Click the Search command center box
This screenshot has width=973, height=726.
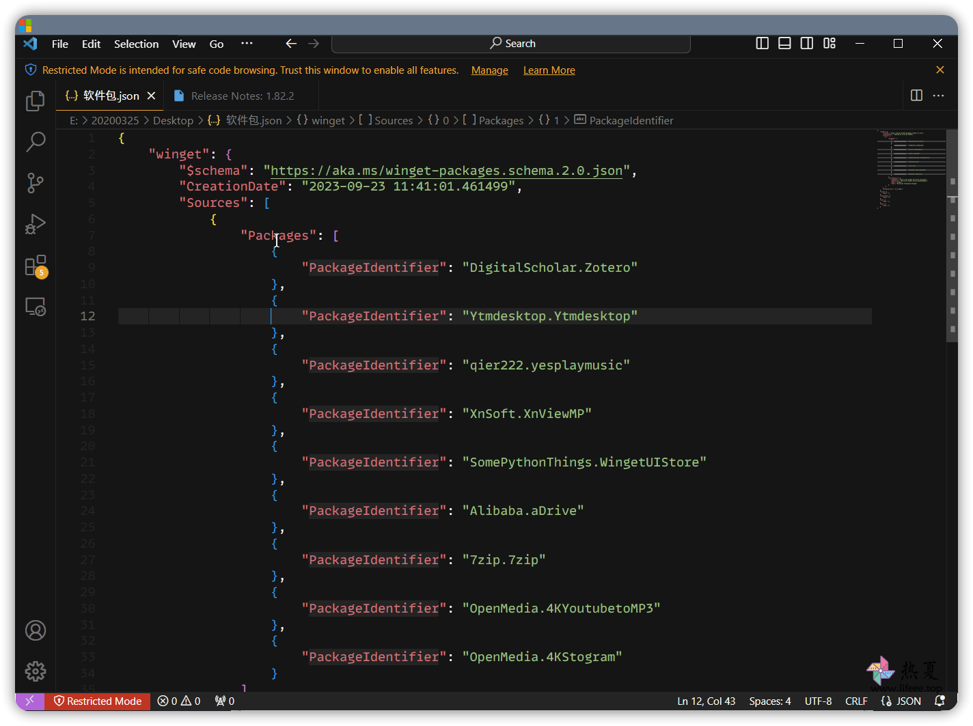point(511,44)
